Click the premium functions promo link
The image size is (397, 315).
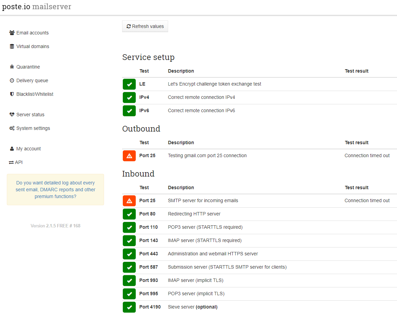pyautogui.click(x=55, y=190)
